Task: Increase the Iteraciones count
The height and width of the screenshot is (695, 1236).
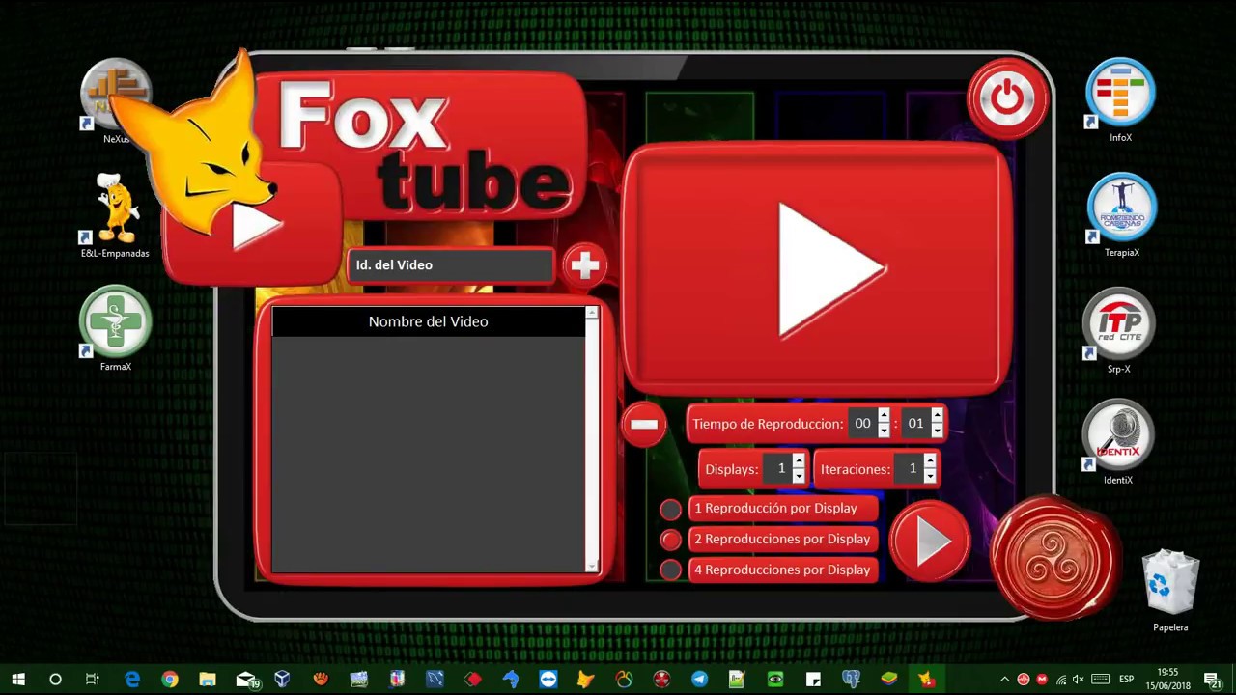Action: (x=930, y=461)
